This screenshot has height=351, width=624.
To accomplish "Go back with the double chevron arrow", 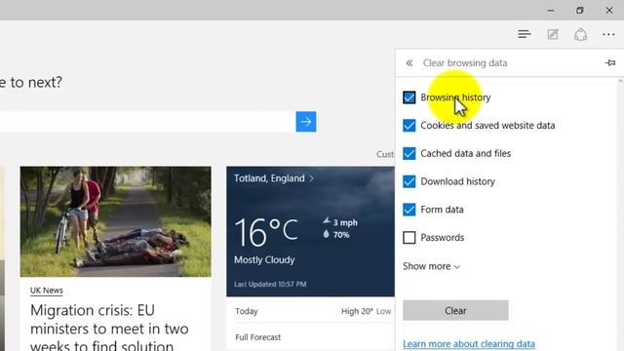I will [409, 62].
